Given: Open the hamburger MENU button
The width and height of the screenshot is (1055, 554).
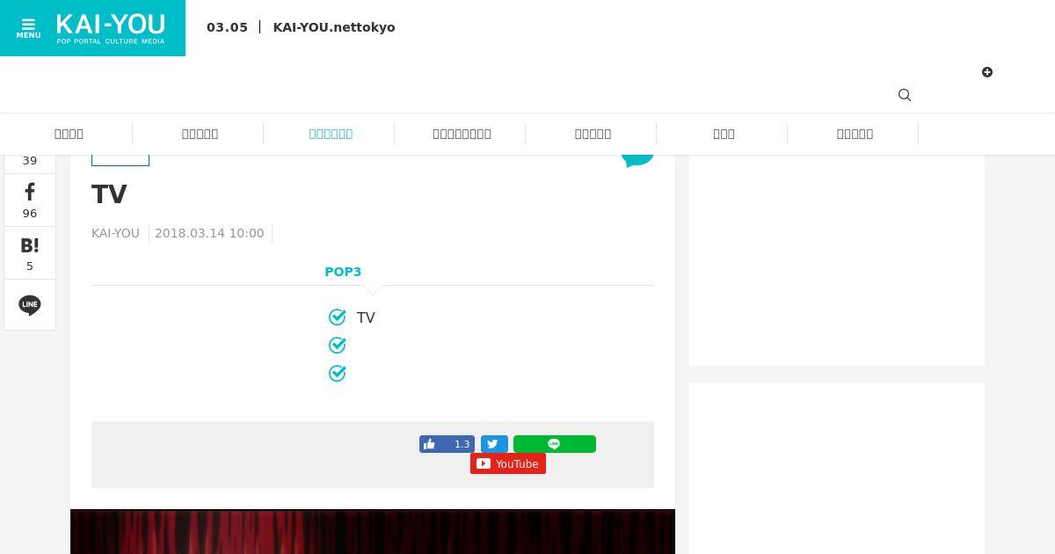Looking at the screenshot, I should [28, 28].
